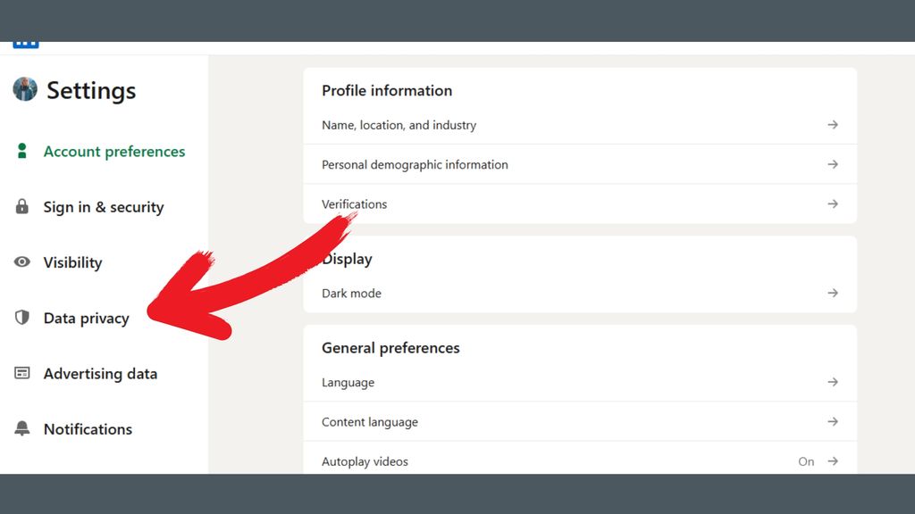915x514 pixels.
Task: Click the Data privacy shield icon
Action: pyautogui.click(x=22, y=318)
